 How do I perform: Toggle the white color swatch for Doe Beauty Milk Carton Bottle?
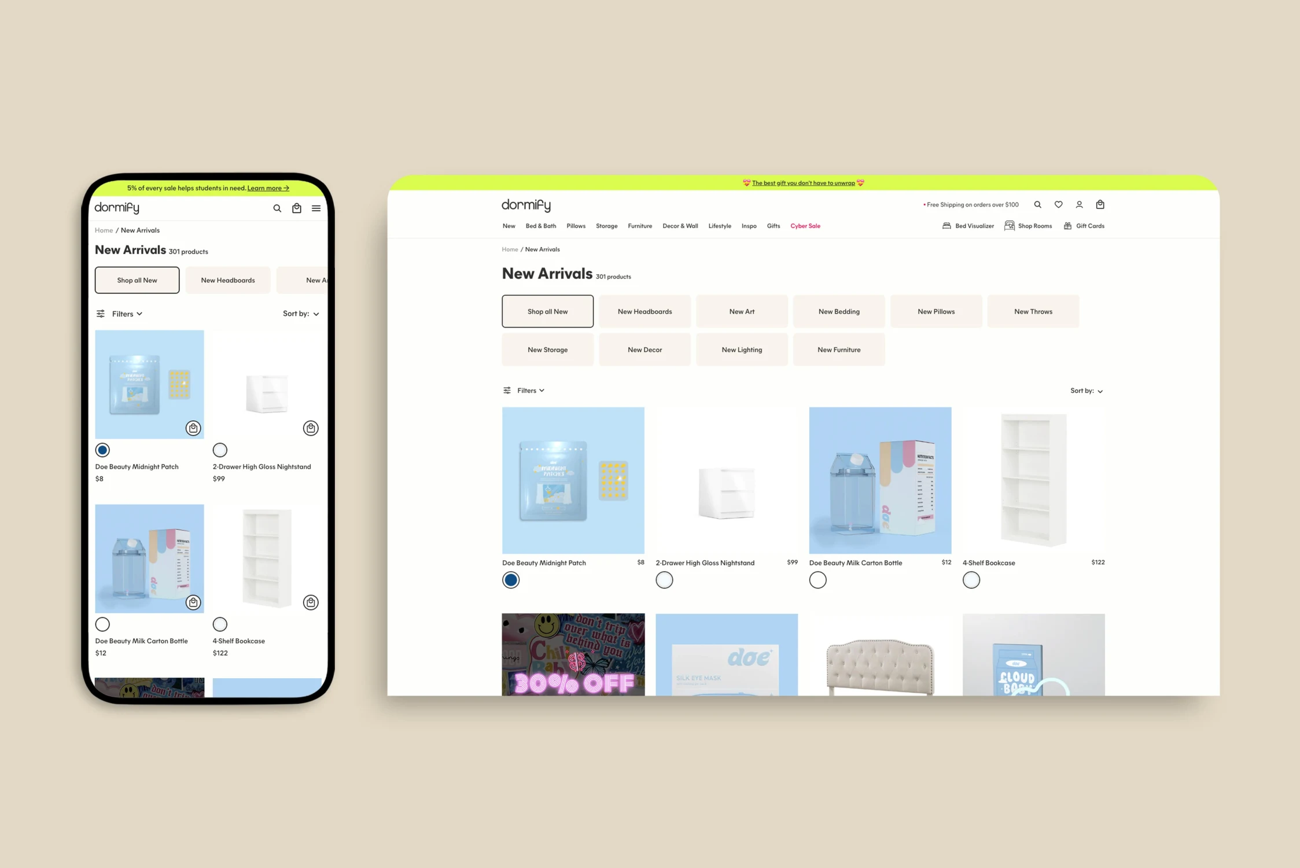pyautogui.click(x=816, y=579)
